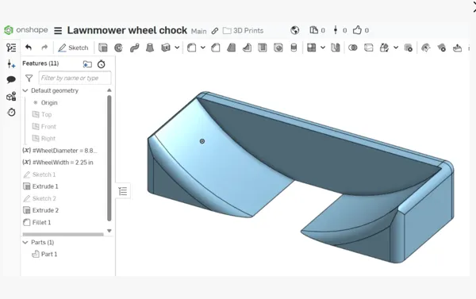Viewport: 476px width, 299px height.
Task: Collapse the Parts (1) group
Action: click(x=25, y=242)
